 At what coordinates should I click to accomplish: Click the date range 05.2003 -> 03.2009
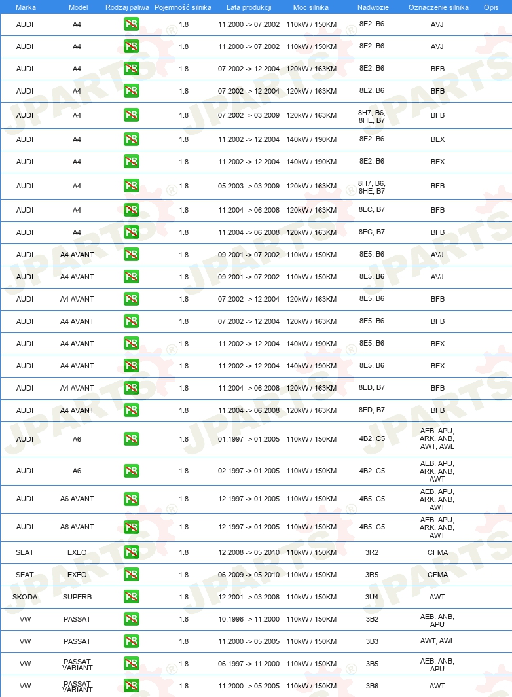click(249, 186)
